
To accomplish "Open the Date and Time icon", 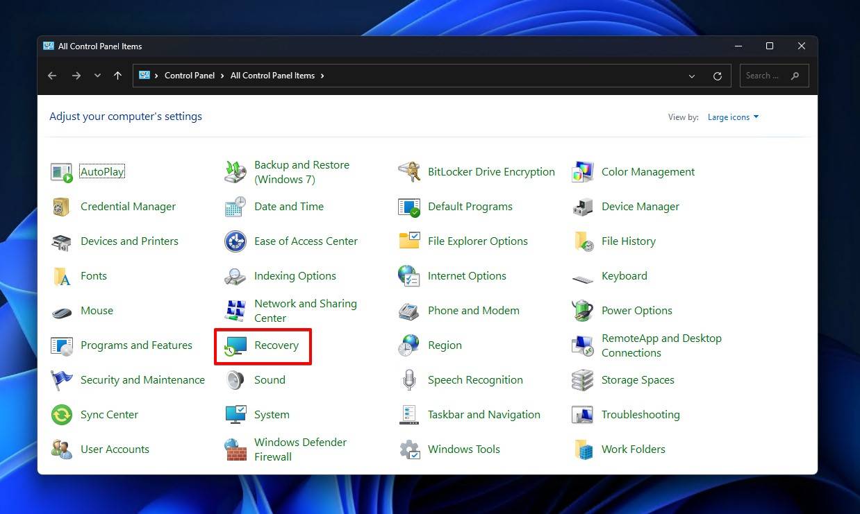I will click(x=235, y=207).
